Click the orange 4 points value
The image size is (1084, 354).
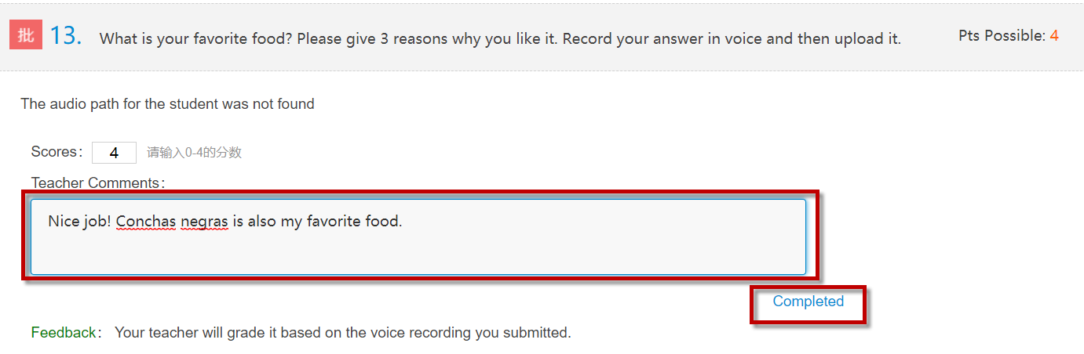pos(1054,35)
